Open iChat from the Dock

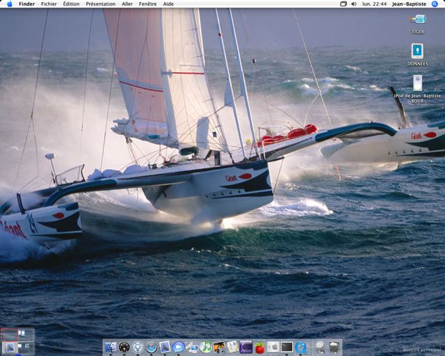point(178,346)
